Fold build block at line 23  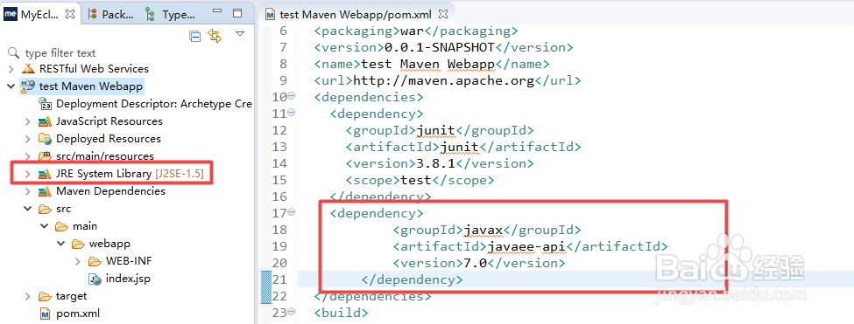point(292,312)
